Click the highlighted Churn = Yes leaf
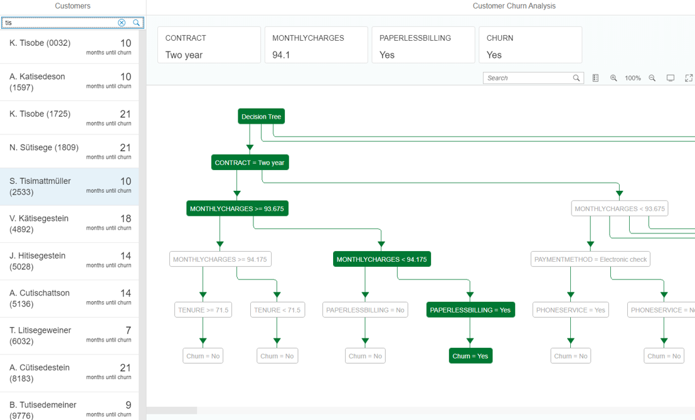The image size is (695, 420). pyautogui.click(x=470, y=356)
